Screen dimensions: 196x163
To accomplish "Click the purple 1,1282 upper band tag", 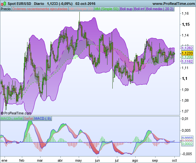I will pos(187,48).
